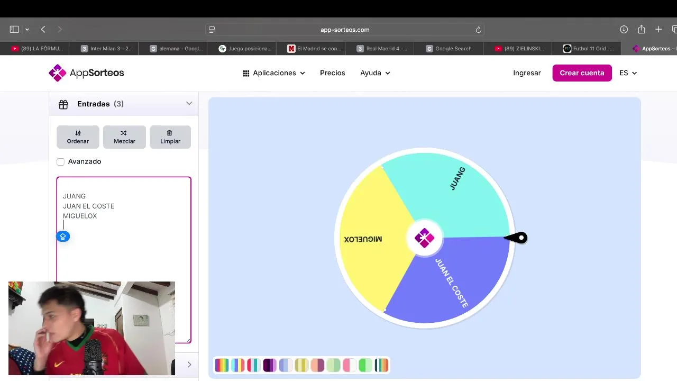Collapse the Entradas panel chevron
677x381 pixels.
189,104
